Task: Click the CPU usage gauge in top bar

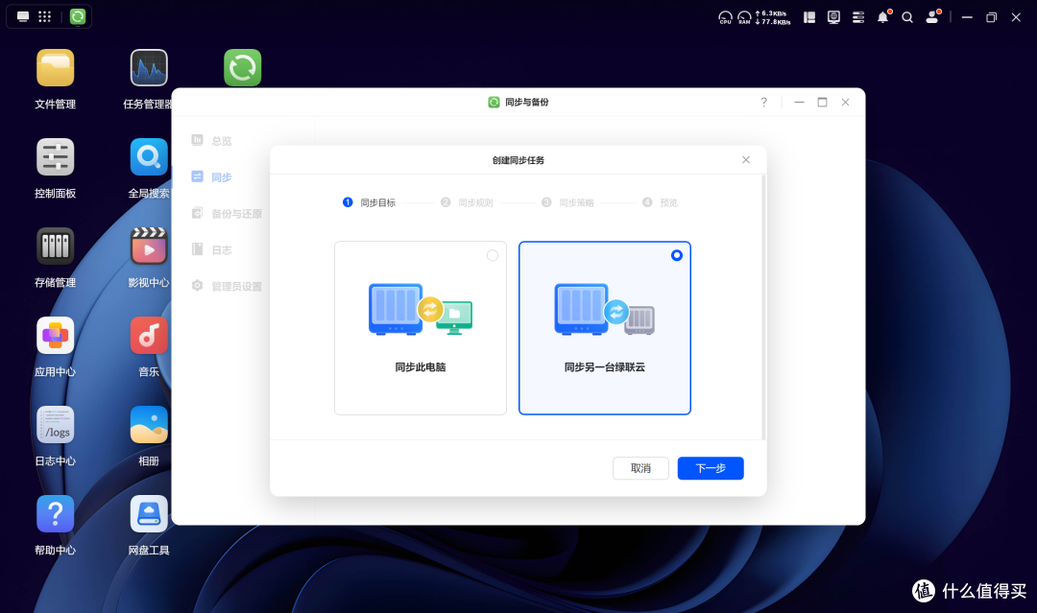Action: point(726,17)
